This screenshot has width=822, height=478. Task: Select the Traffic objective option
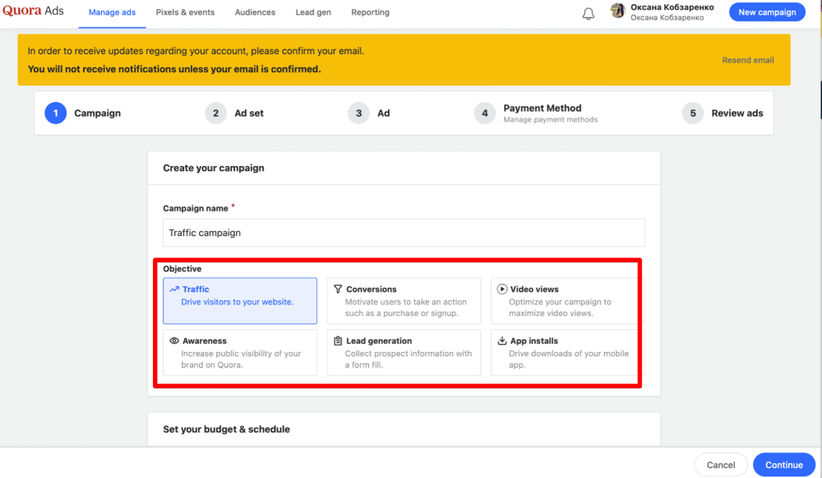pos(240,300)
